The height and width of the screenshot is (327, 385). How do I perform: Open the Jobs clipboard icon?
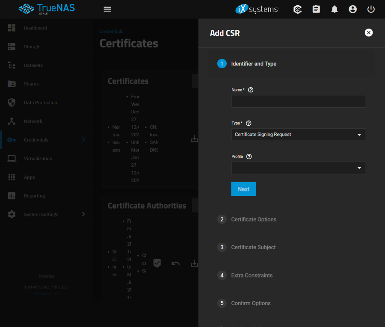pyautogui.click(x=316, y=9)
